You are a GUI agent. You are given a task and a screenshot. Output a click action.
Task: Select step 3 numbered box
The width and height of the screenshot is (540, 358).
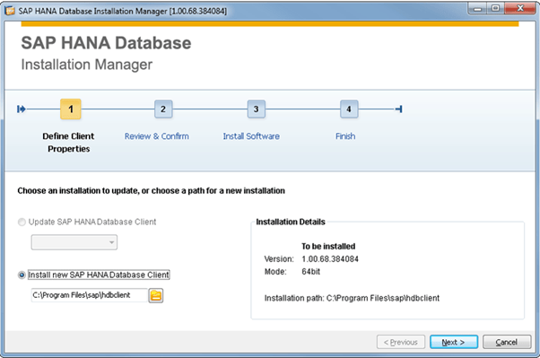click(x=256, y=109)
